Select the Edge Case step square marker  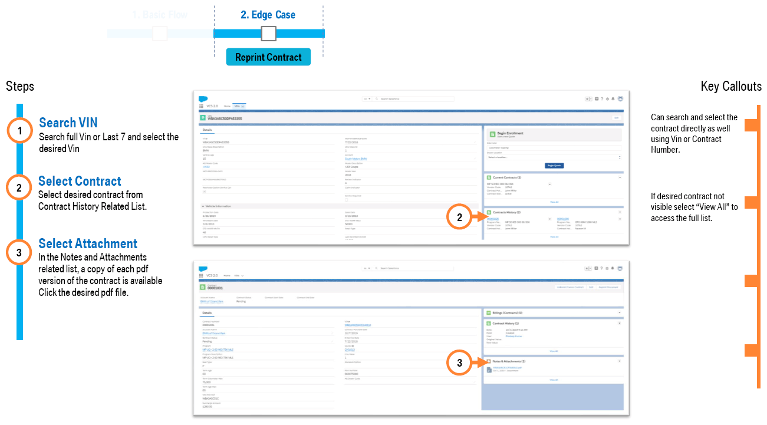click(268, 34)
